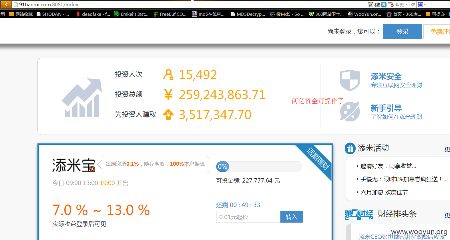This screenshot has height=240, width=450.
Task: Open 添米CEO张祺做客讲解 news link
Action: (402, 237)
